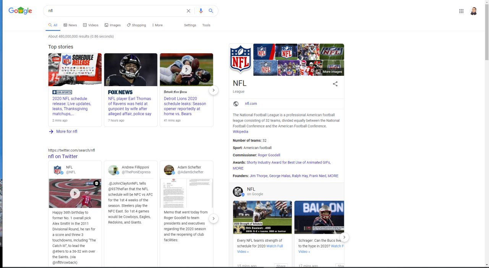The image size is (489, 268).
Task: Run search with magnifying glass icon
Action: point(211,11)
